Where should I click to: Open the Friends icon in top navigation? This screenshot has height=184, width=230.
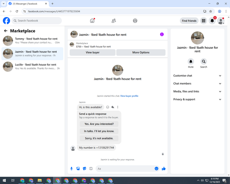(114, 21)
